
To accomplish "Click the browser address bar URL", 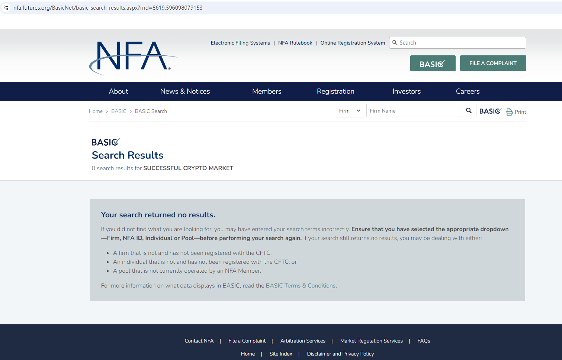I will coord(108,8).
